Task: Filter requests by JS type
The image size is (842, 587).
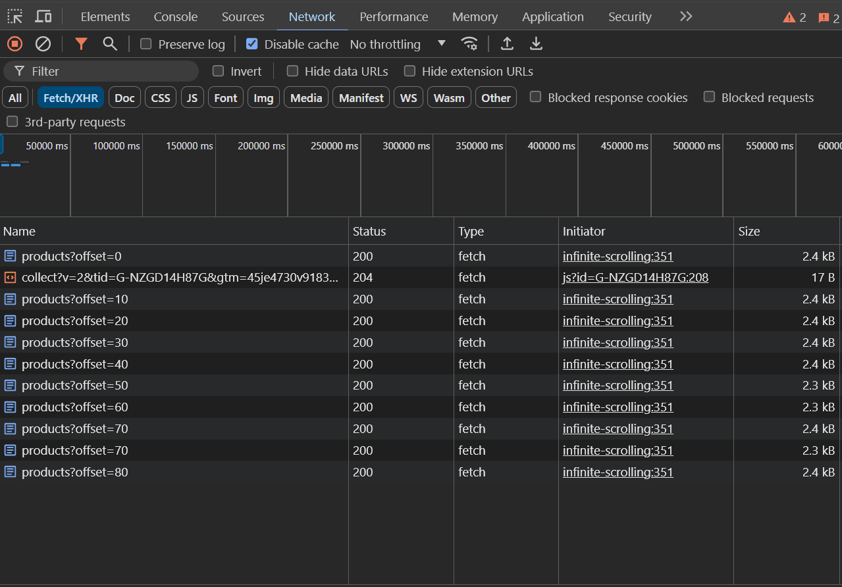Action: tap(192, 98)
